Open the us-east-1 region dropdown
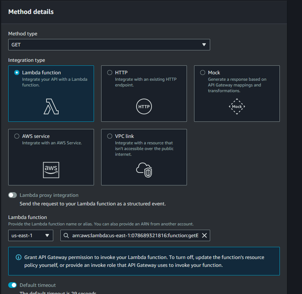302x294 pixels. pyautogui.click(x=31, y=235)
